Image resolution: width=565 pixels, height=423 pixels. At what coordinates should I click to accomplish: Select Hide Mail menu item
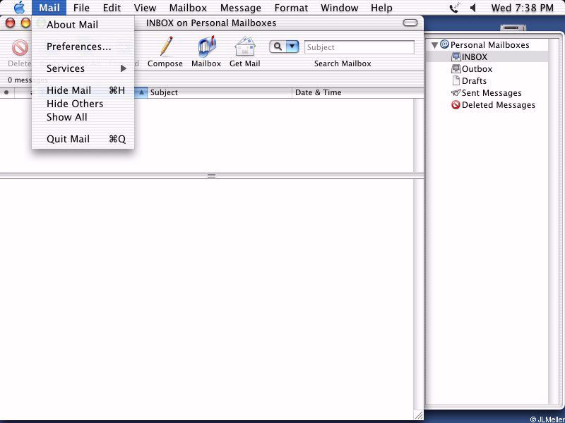tap(83, 90)
